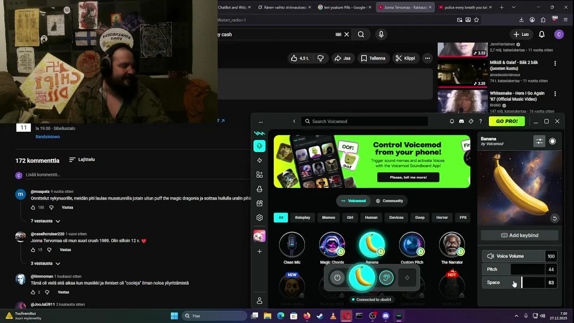574x323 pixels.
Task: Dislike the YouTube video
Action: point(321,58)
